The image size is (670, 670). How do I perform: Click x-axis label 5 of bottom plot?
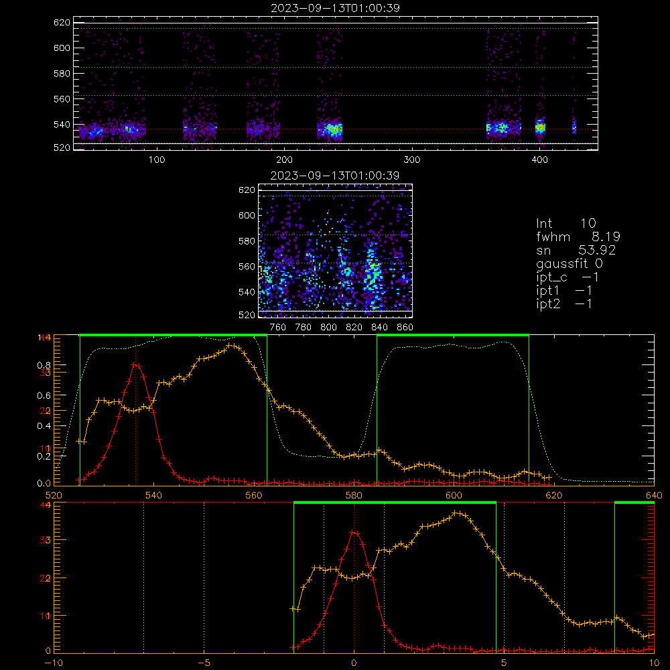[x=504, y=663]
